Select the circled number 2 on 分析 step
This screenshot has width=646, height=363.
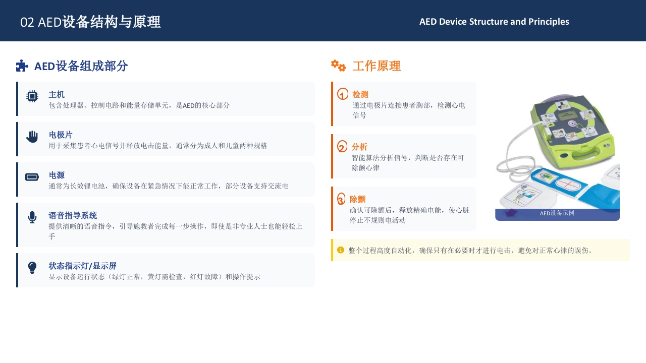pos(343,146)
